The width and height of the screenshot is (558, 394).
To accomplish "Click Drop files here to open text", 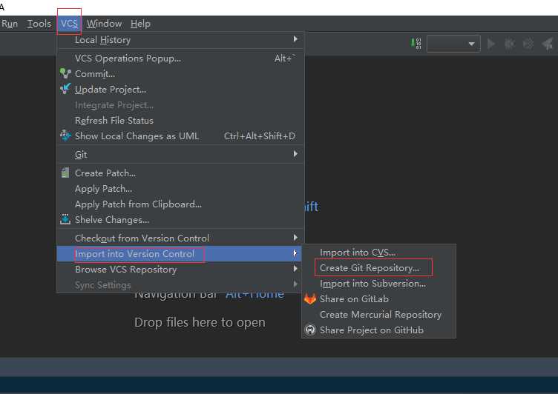I will pos(200,322).
